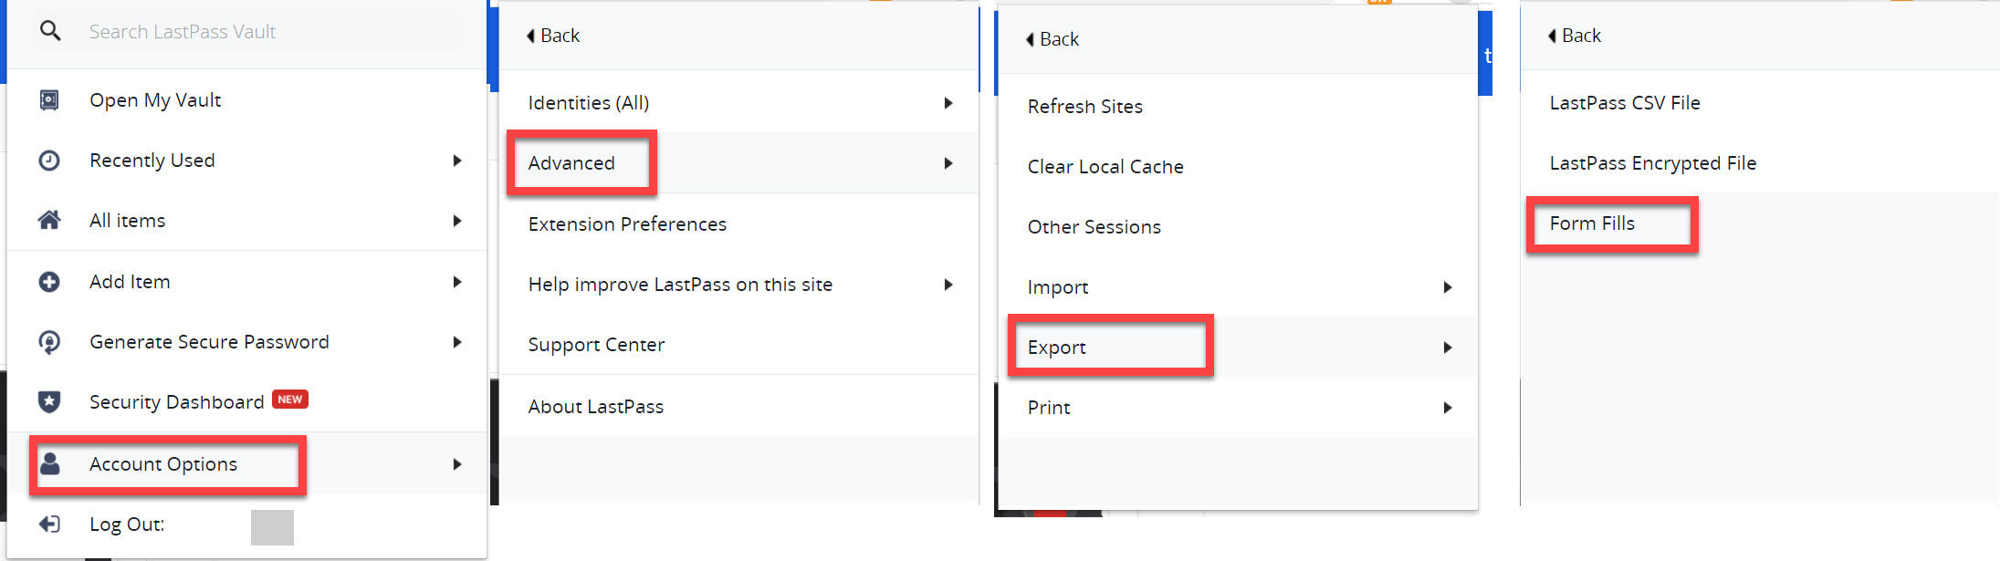Go Back from the menu listing Identities (All)
Screen dimensions: 2000x561
click(553, 36)
